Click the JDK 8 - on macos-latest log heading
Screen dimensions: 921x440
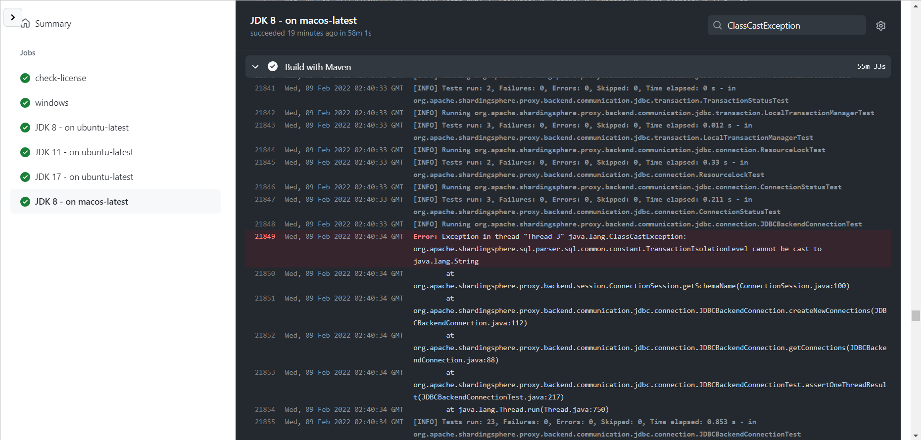[303, 20]
